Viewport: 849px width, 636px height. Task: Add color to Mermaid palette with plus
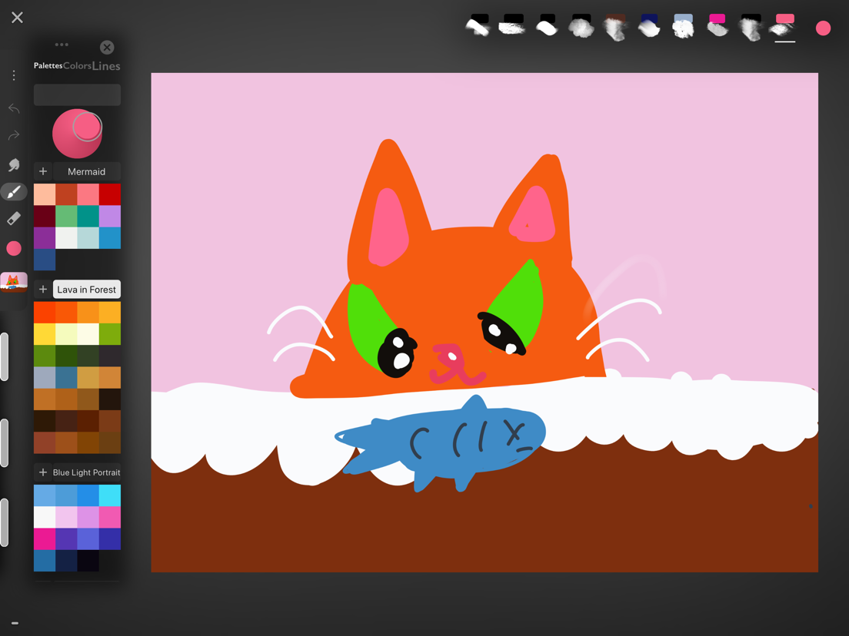point(43,171)
